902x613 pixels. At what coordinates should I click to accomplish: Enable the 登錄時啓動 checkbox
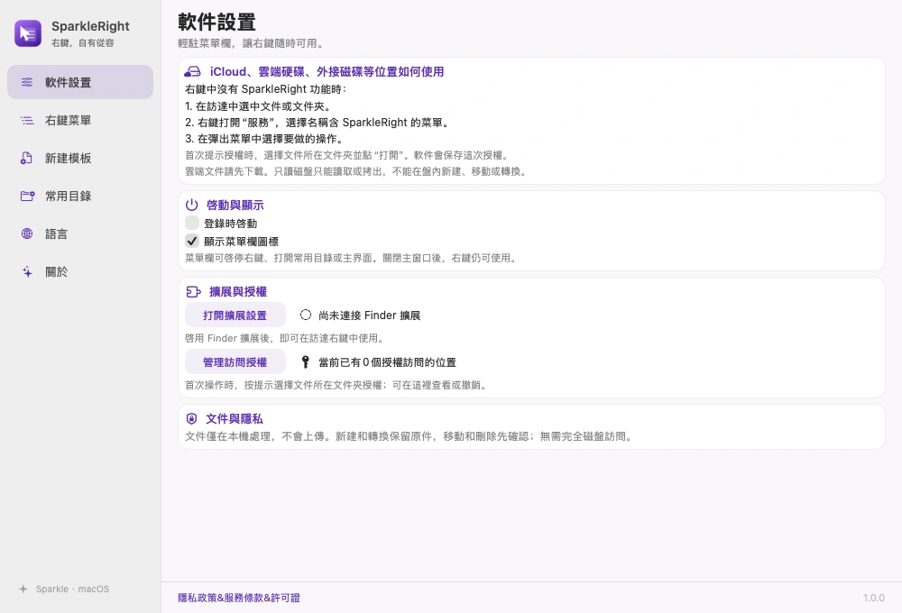pos(192,223)
